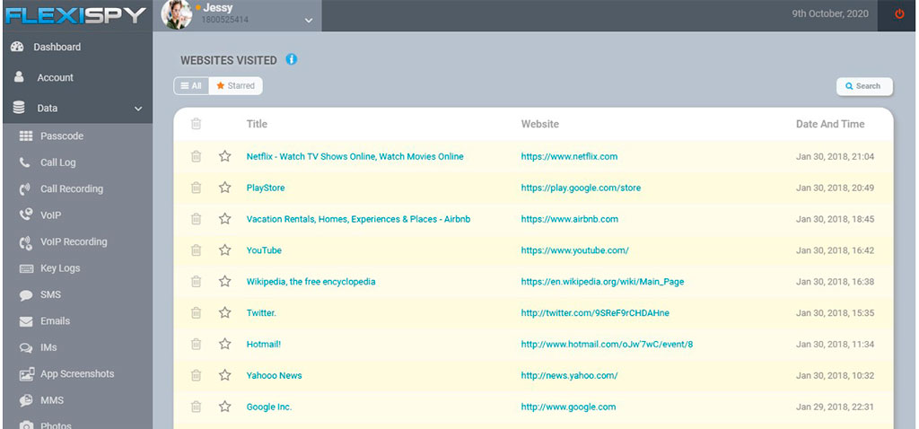This screenshot has width=919, height=429.
Task: Star the PlayStore entry
Action: 225,188
